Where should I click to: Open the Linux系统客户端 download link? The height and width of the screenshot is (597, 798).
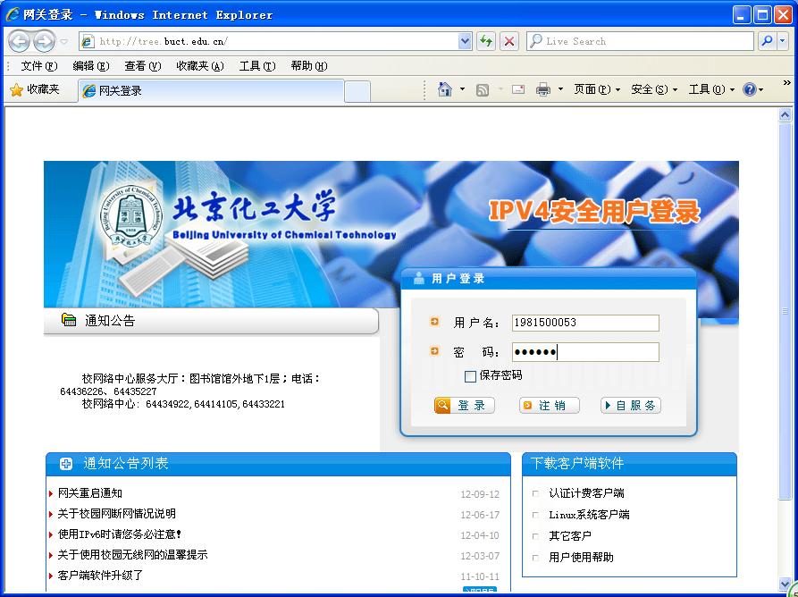click(589, 515)
